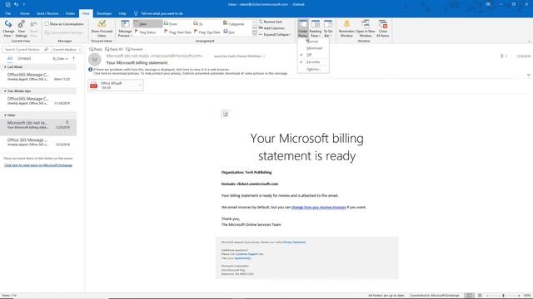
Task: Open the Message Preview button
Action: click(125, 28)
